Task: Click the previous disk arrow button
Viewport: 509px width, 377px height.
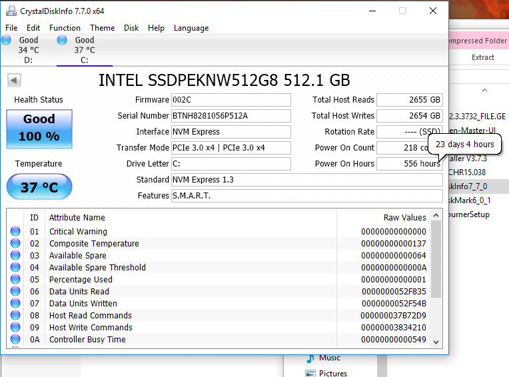Action: pos(14,81)
